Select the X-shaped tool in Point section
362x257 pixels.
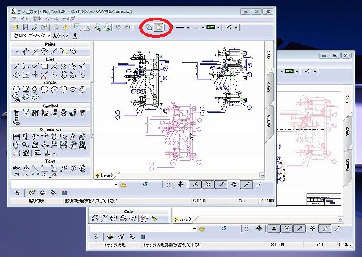pos(35,51)
